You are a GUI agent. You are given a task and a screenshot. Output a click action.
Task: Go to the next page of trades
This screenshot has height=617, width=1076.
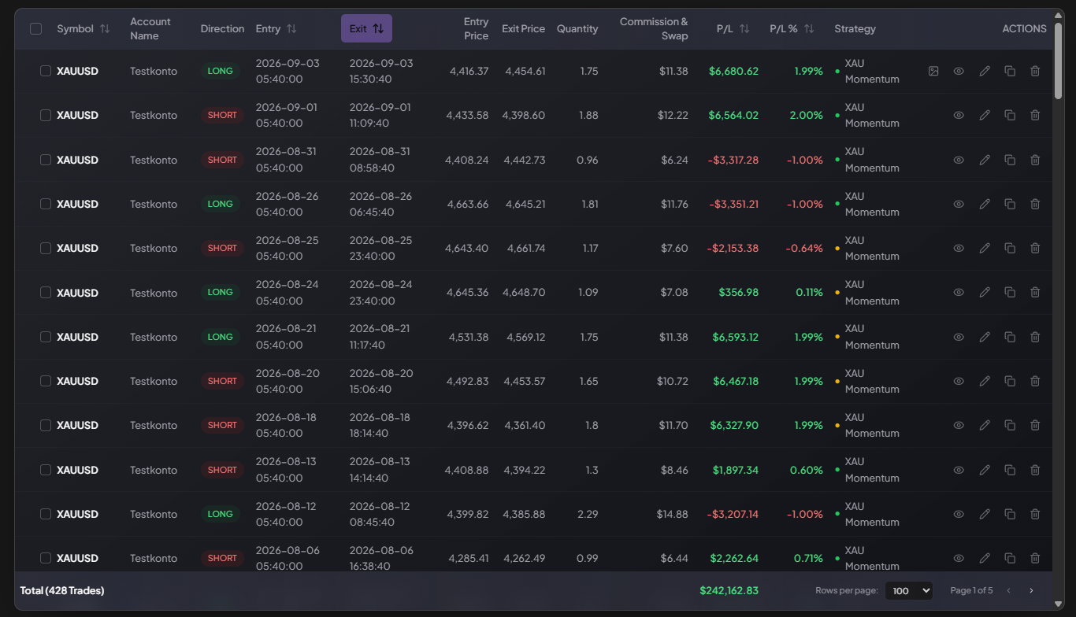pyautogui.click(x=1031, y=590)
